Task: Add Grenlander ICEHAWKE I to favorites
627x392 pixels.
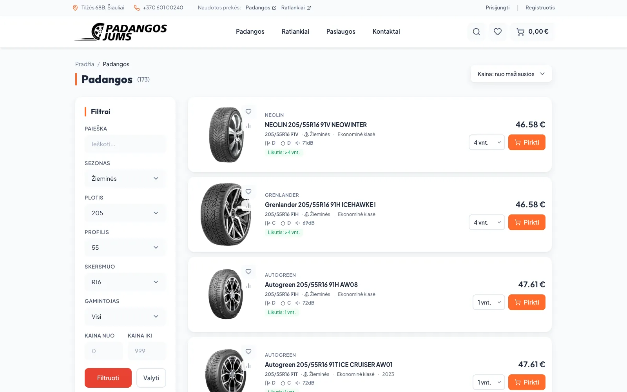Action: tap(248, 192)
